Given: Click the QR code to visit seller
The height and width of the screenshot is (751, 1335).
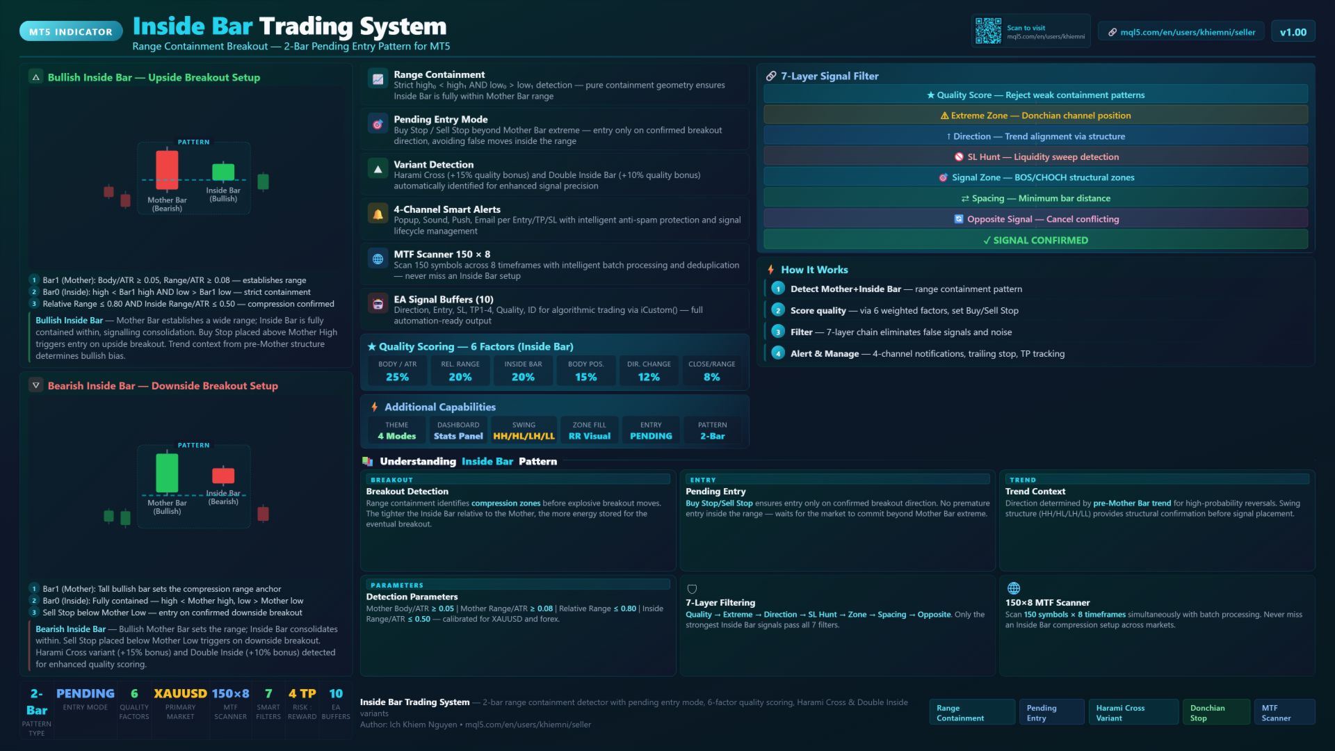Looking at the screenshot, I should [987, 31].
